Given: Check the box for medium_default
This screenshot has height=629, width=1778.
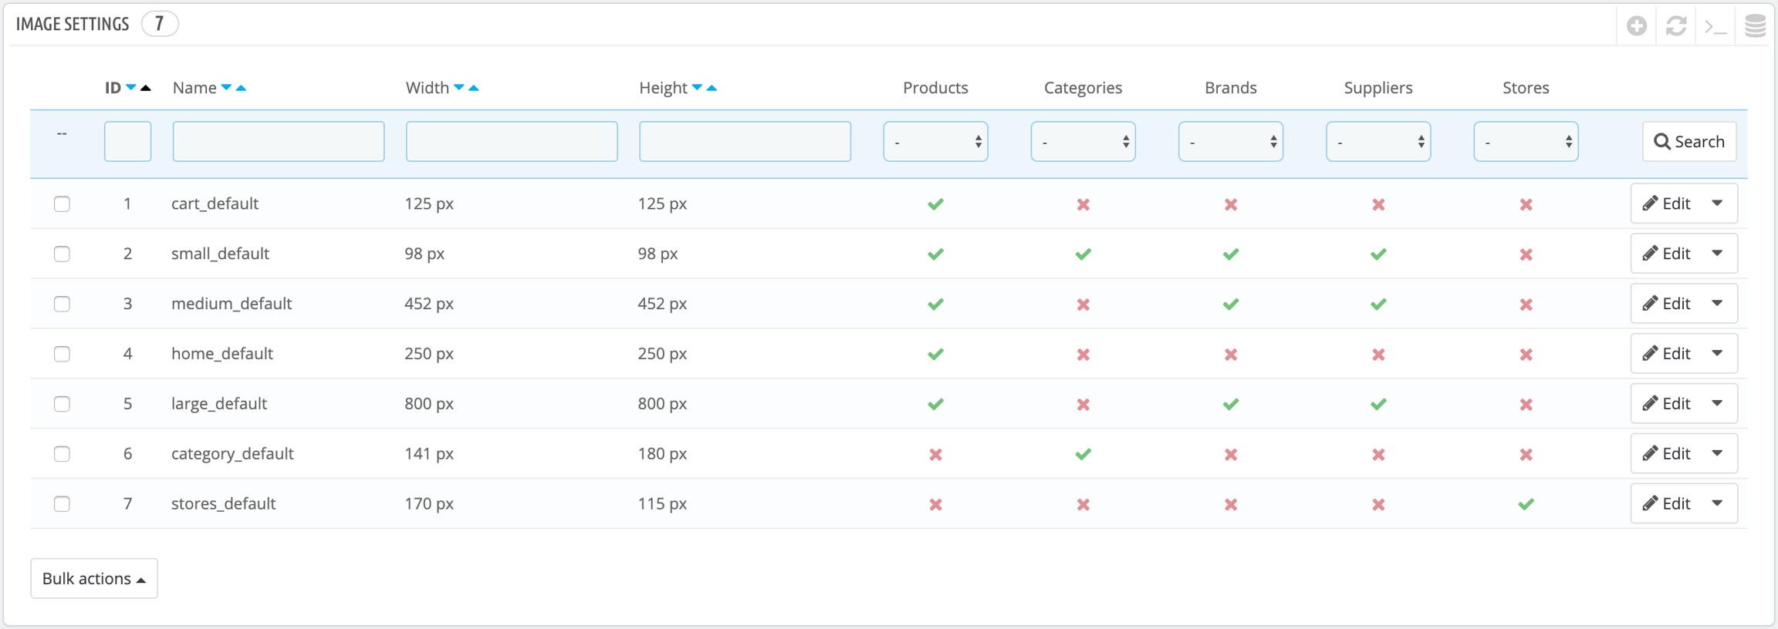Looking at the screenshot, I should coord(62,304).
